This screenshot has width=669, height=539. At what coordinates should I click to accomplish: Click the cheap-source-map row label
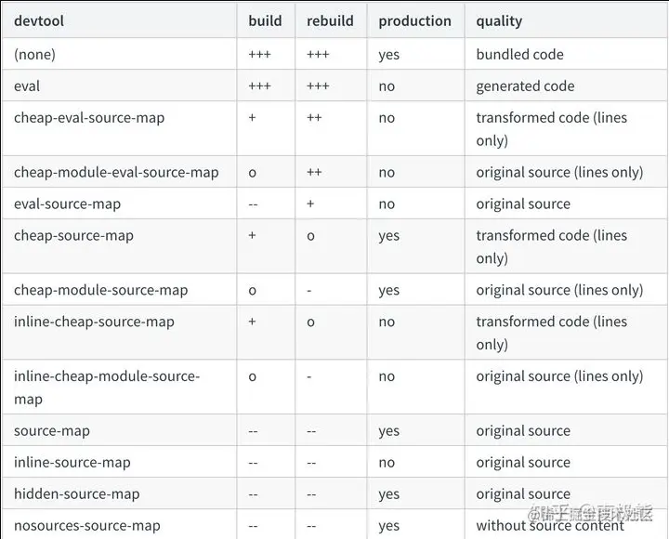click(x=73, y=235)
